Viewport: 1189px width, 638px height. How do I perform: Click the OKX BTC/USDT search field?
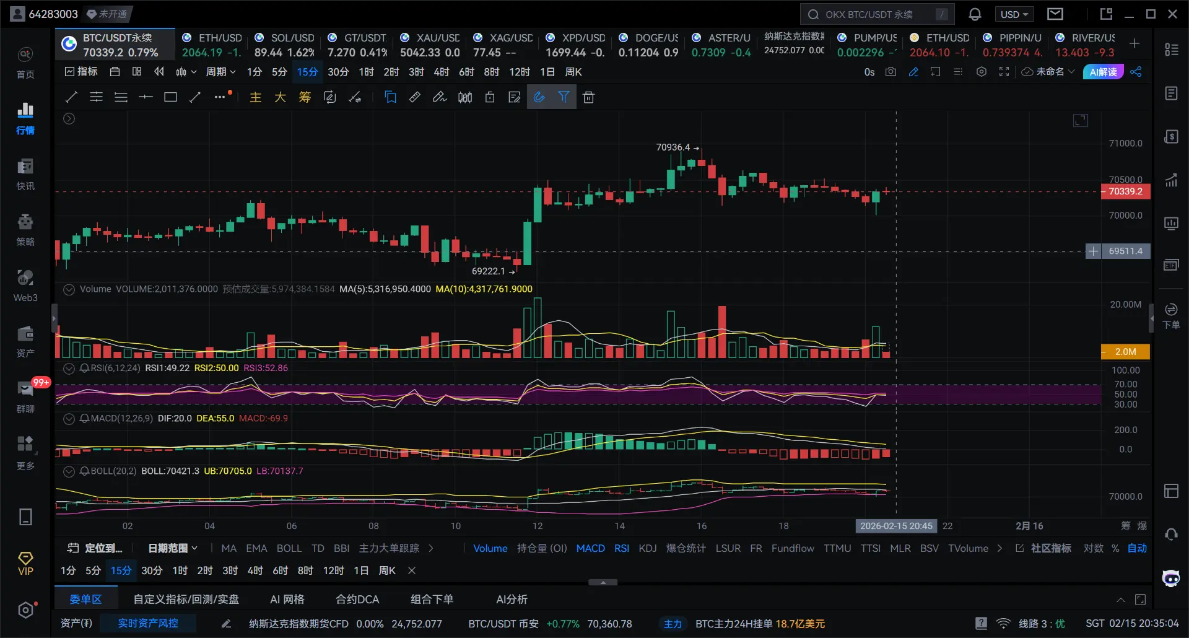878,14
